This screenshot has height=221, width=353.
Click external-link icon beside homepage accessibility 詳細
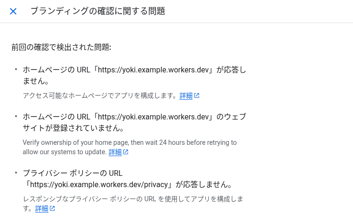(x=197, y=95)
